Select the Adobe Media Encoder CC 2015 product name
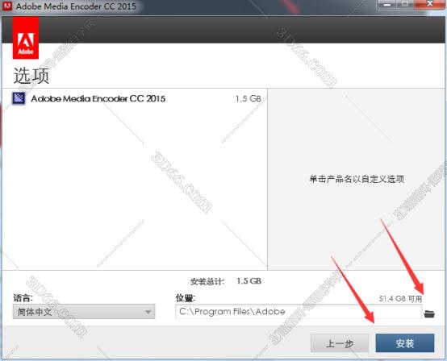447x361 pixels. point(98,98)
